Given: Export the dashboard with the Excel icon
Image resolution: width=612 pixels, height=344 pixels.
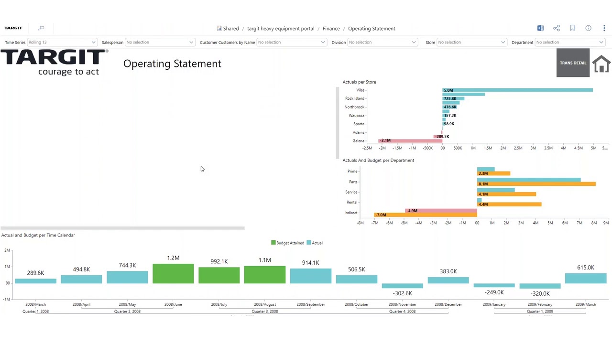Looking at the screenshot, I should click(540, 28).
